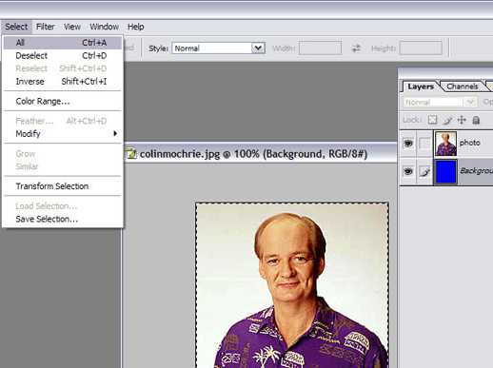Open the Filter menu
Viewport: 493px width, 368px height.
(x=46, y=27)
